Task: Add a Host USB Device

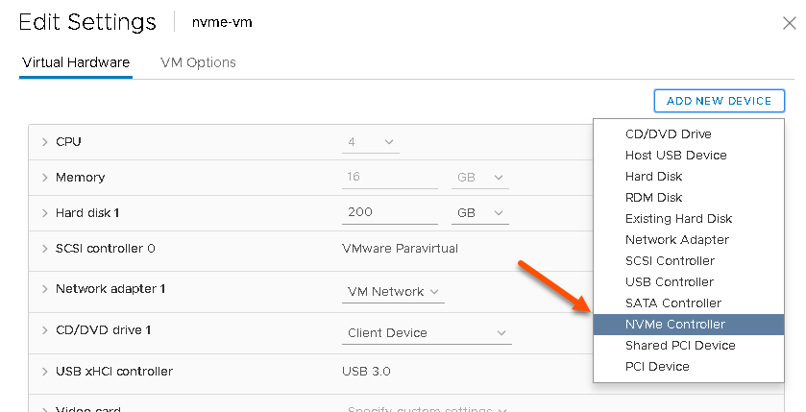Action: point(675,156)
